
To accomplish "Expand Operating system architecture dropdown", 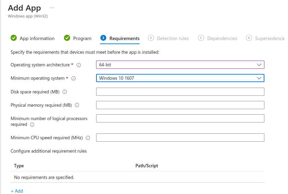I will click(180, 65).
